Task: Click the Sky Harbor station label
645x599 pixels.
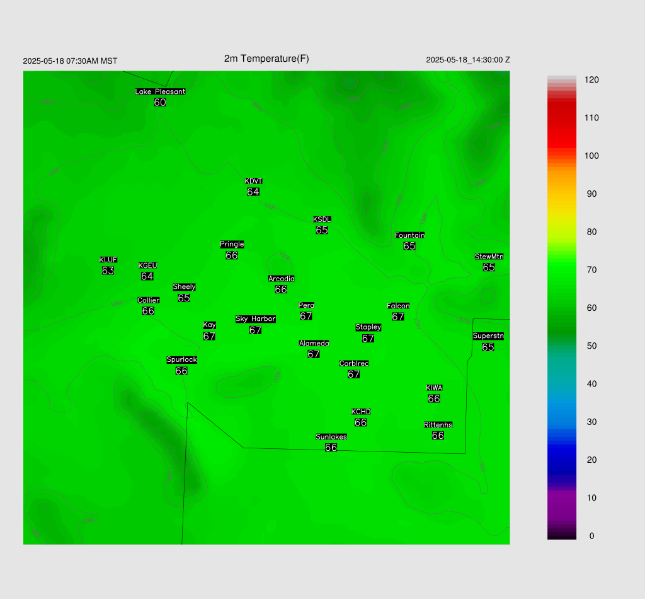Action: tap(256, 319)
